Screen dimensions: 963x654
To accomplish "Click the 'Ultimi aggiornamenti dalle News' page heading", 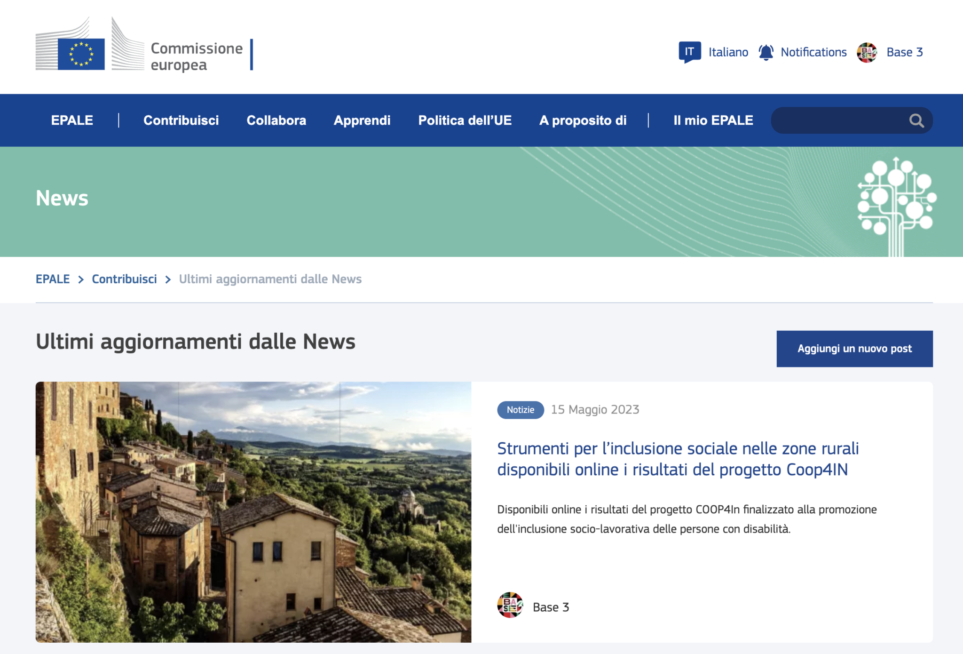I will (196, 342).
